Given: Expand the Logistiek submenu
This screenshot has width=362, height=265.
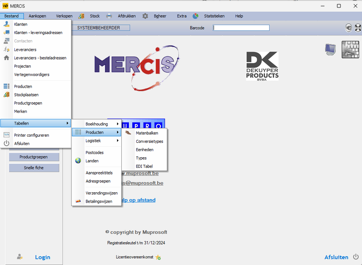Looking at the screenshot, I should [97, 140].
